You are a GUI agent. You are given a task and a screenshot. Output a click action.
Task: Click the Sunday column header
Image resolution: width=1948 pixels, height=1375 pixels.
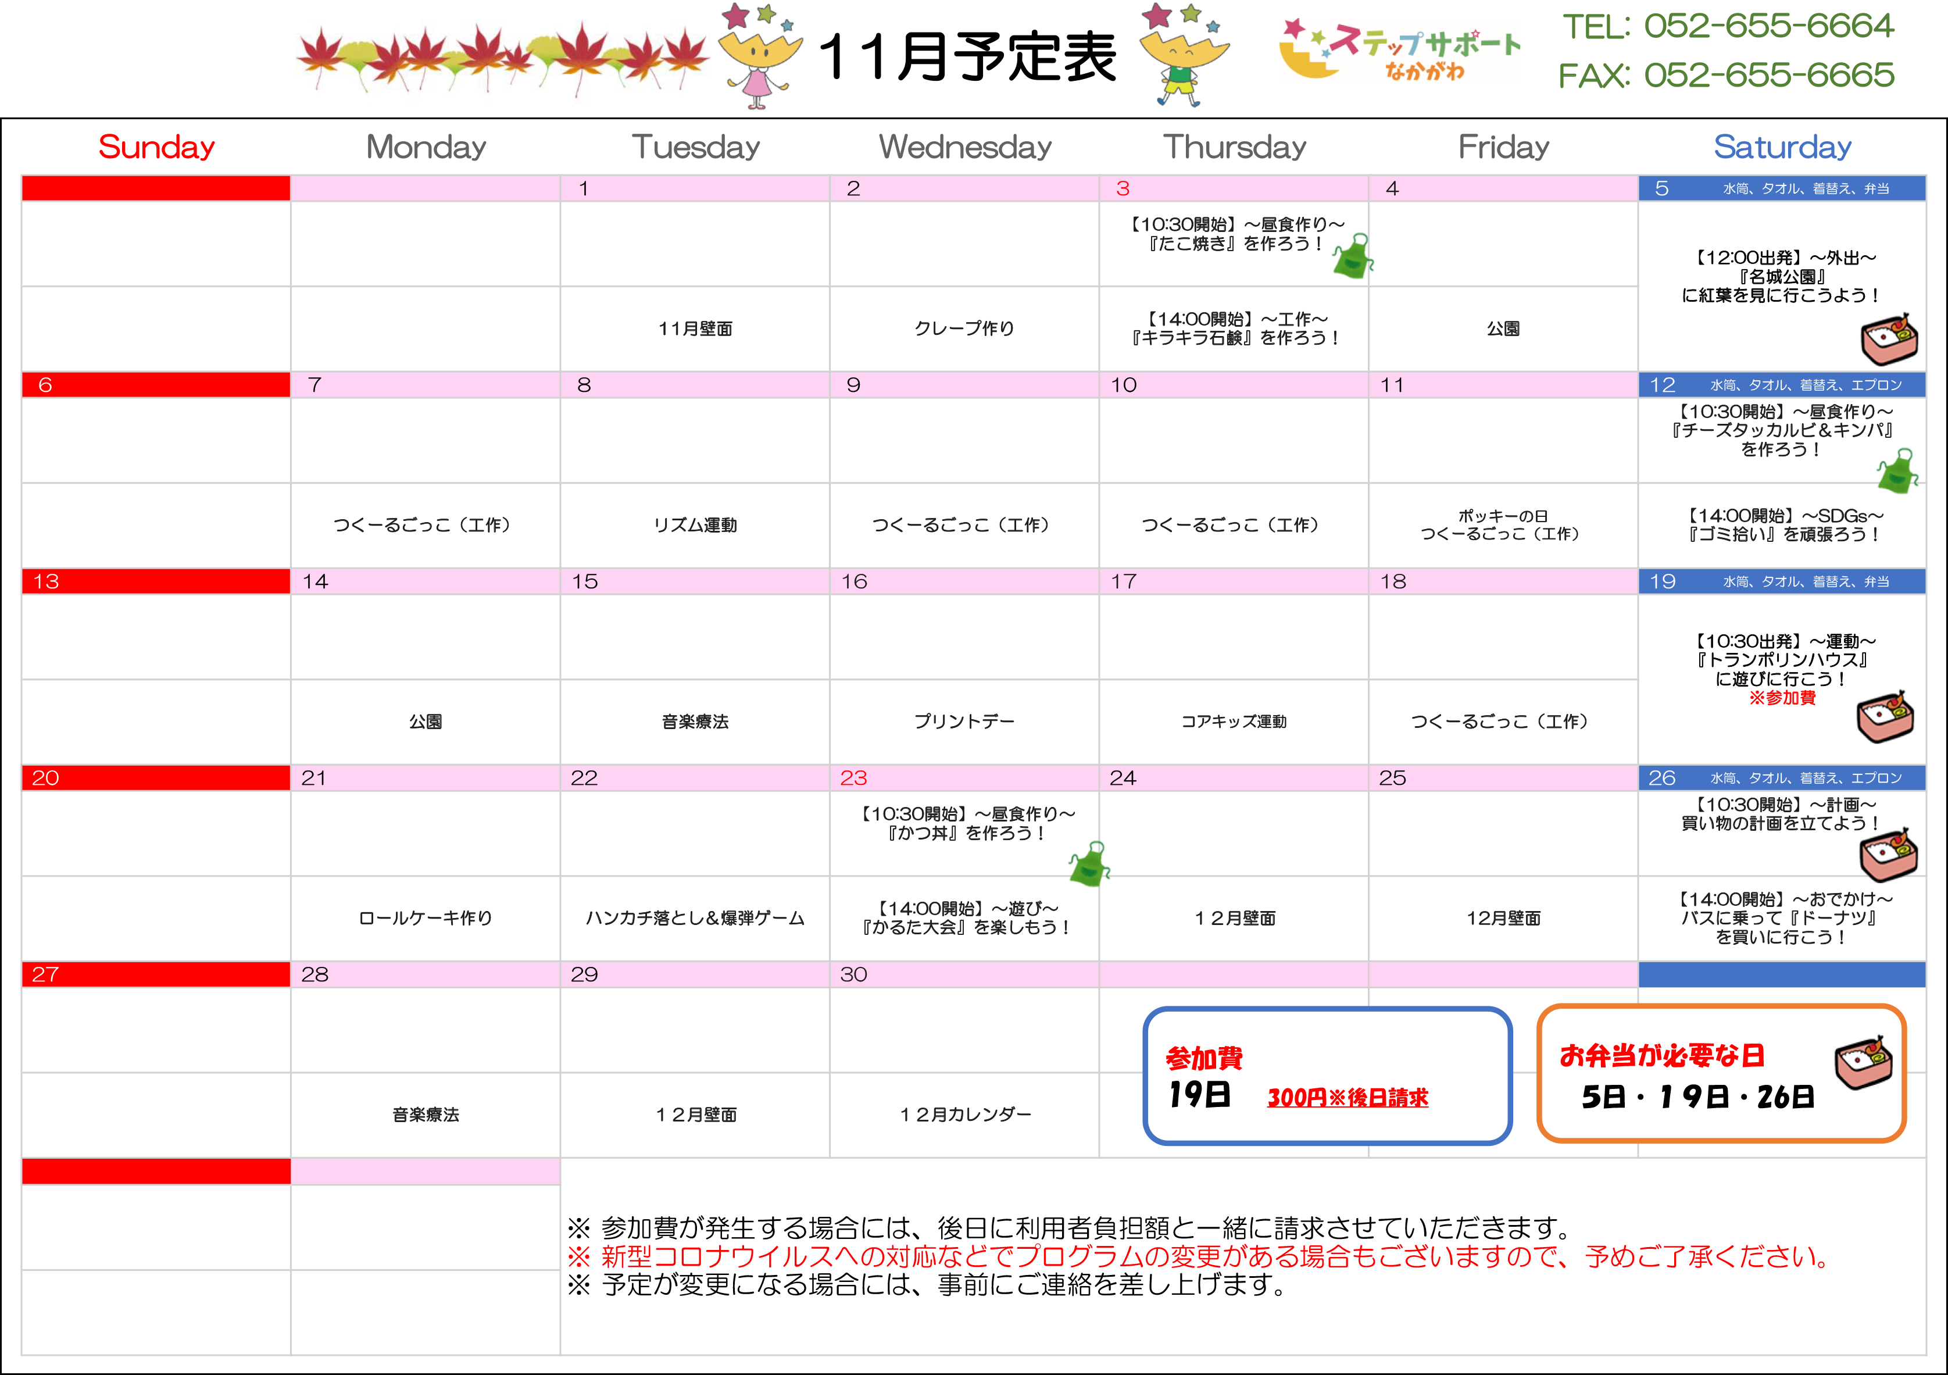156,147
